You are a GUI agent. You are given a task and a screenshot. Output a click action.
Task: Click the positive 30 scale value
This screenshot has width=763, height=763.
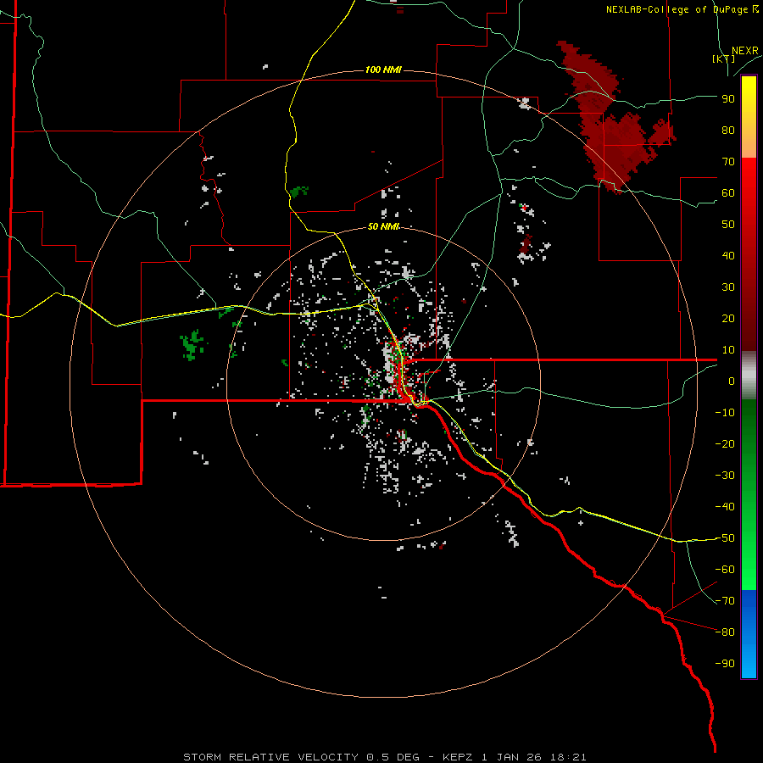[728, 287]
